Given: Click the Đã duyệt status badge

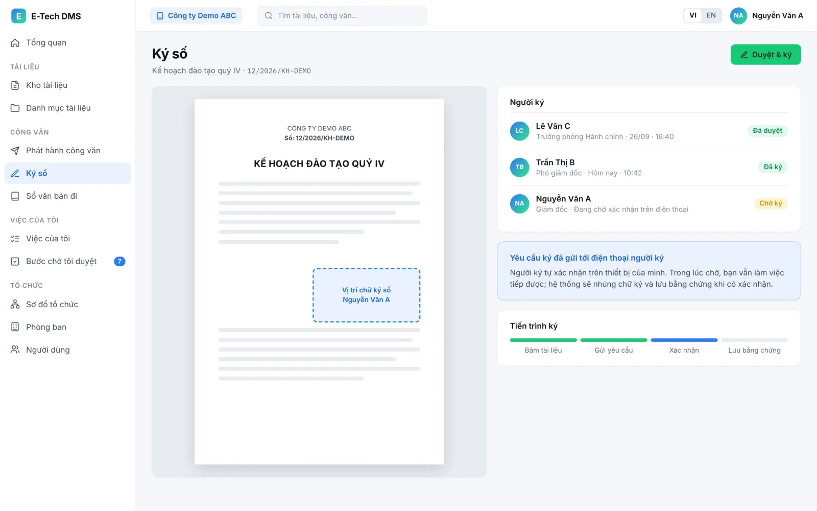Looking at the screenshot, I should point(767,131).
